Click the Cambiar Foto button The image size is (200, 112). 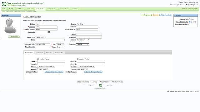tap(14, 37)
